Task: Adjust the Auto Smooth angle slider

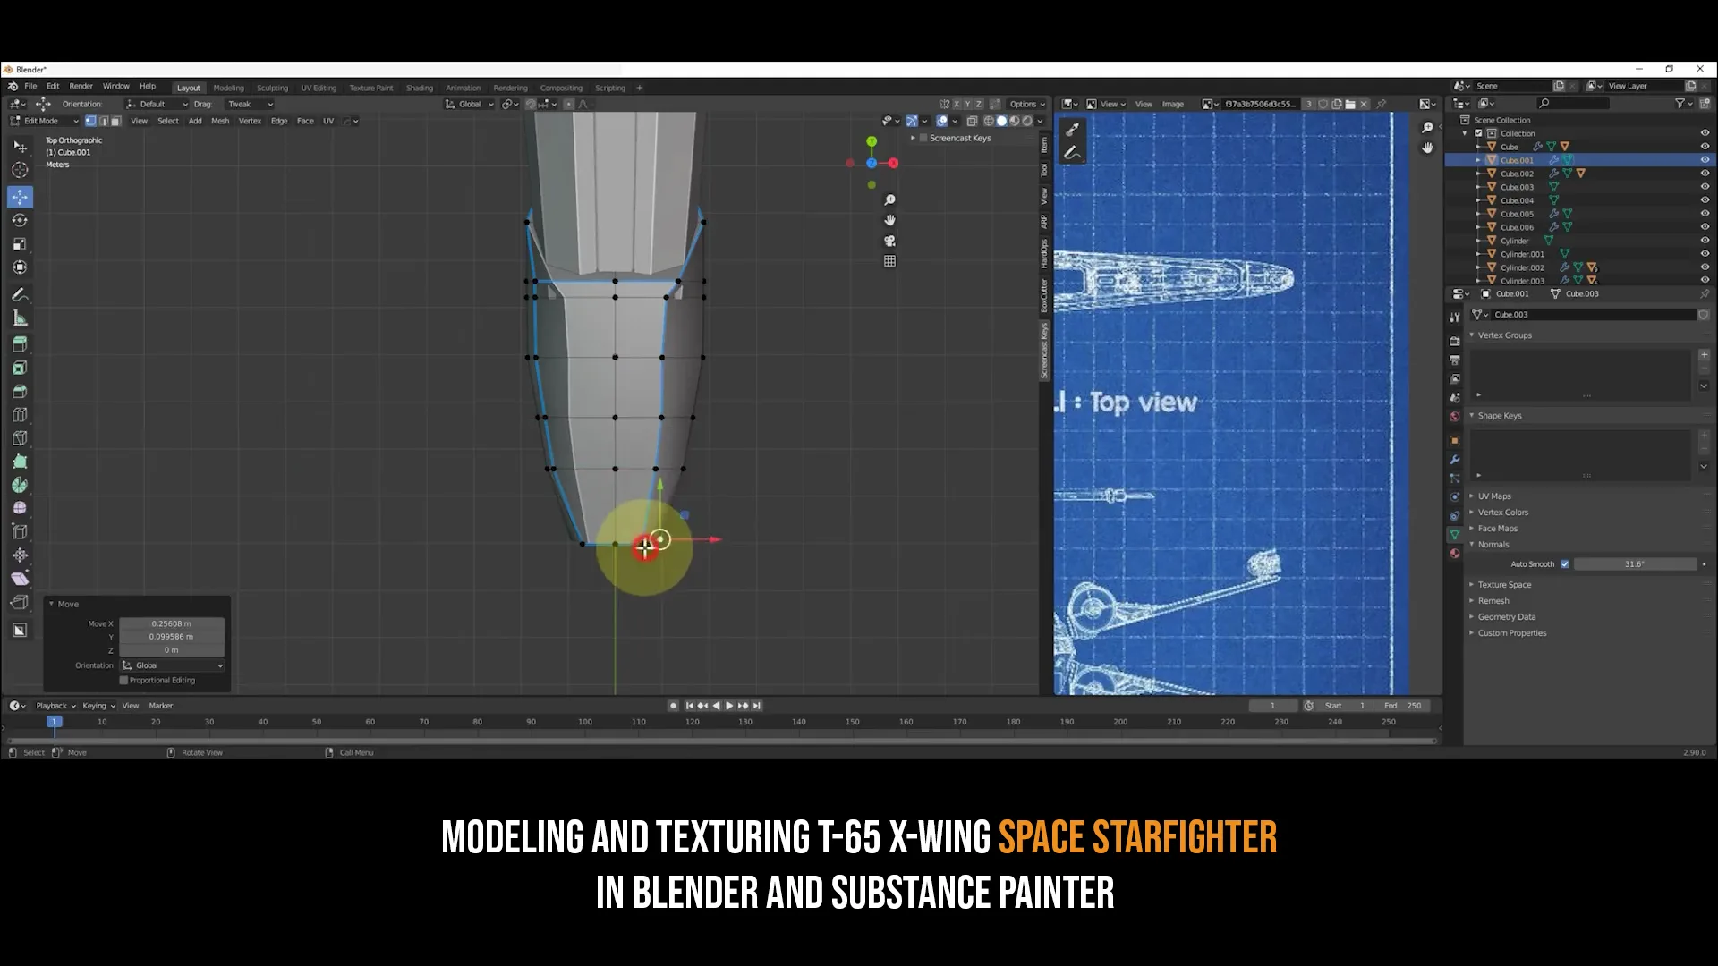Action: (1635, 564)
